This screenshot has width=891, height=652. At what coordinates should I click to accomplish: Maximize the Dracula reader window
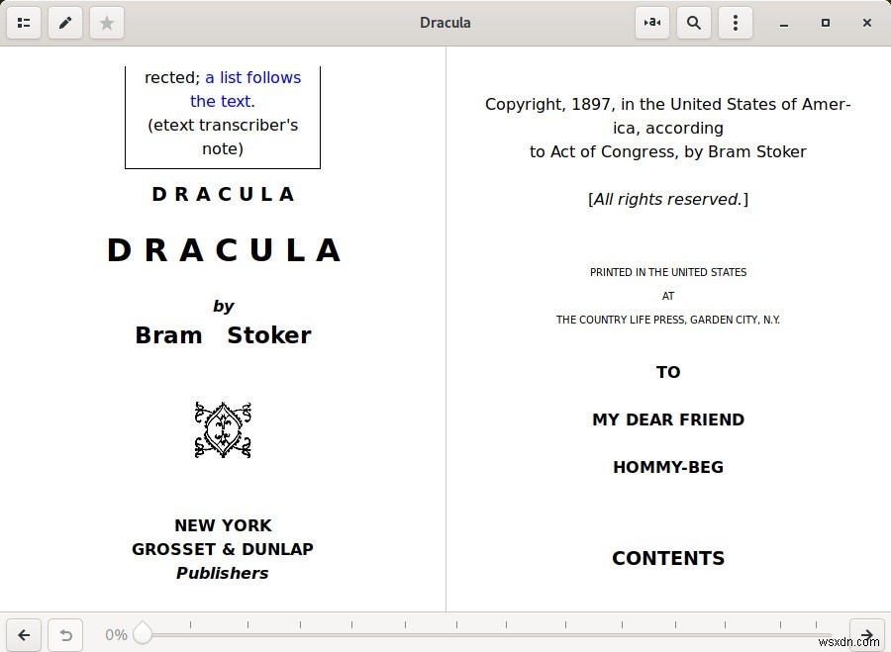[826, 23]
